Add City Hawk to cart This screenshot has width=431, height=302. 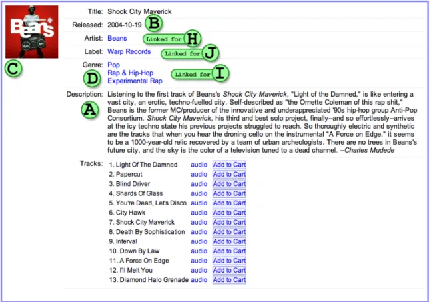[229, 213]
